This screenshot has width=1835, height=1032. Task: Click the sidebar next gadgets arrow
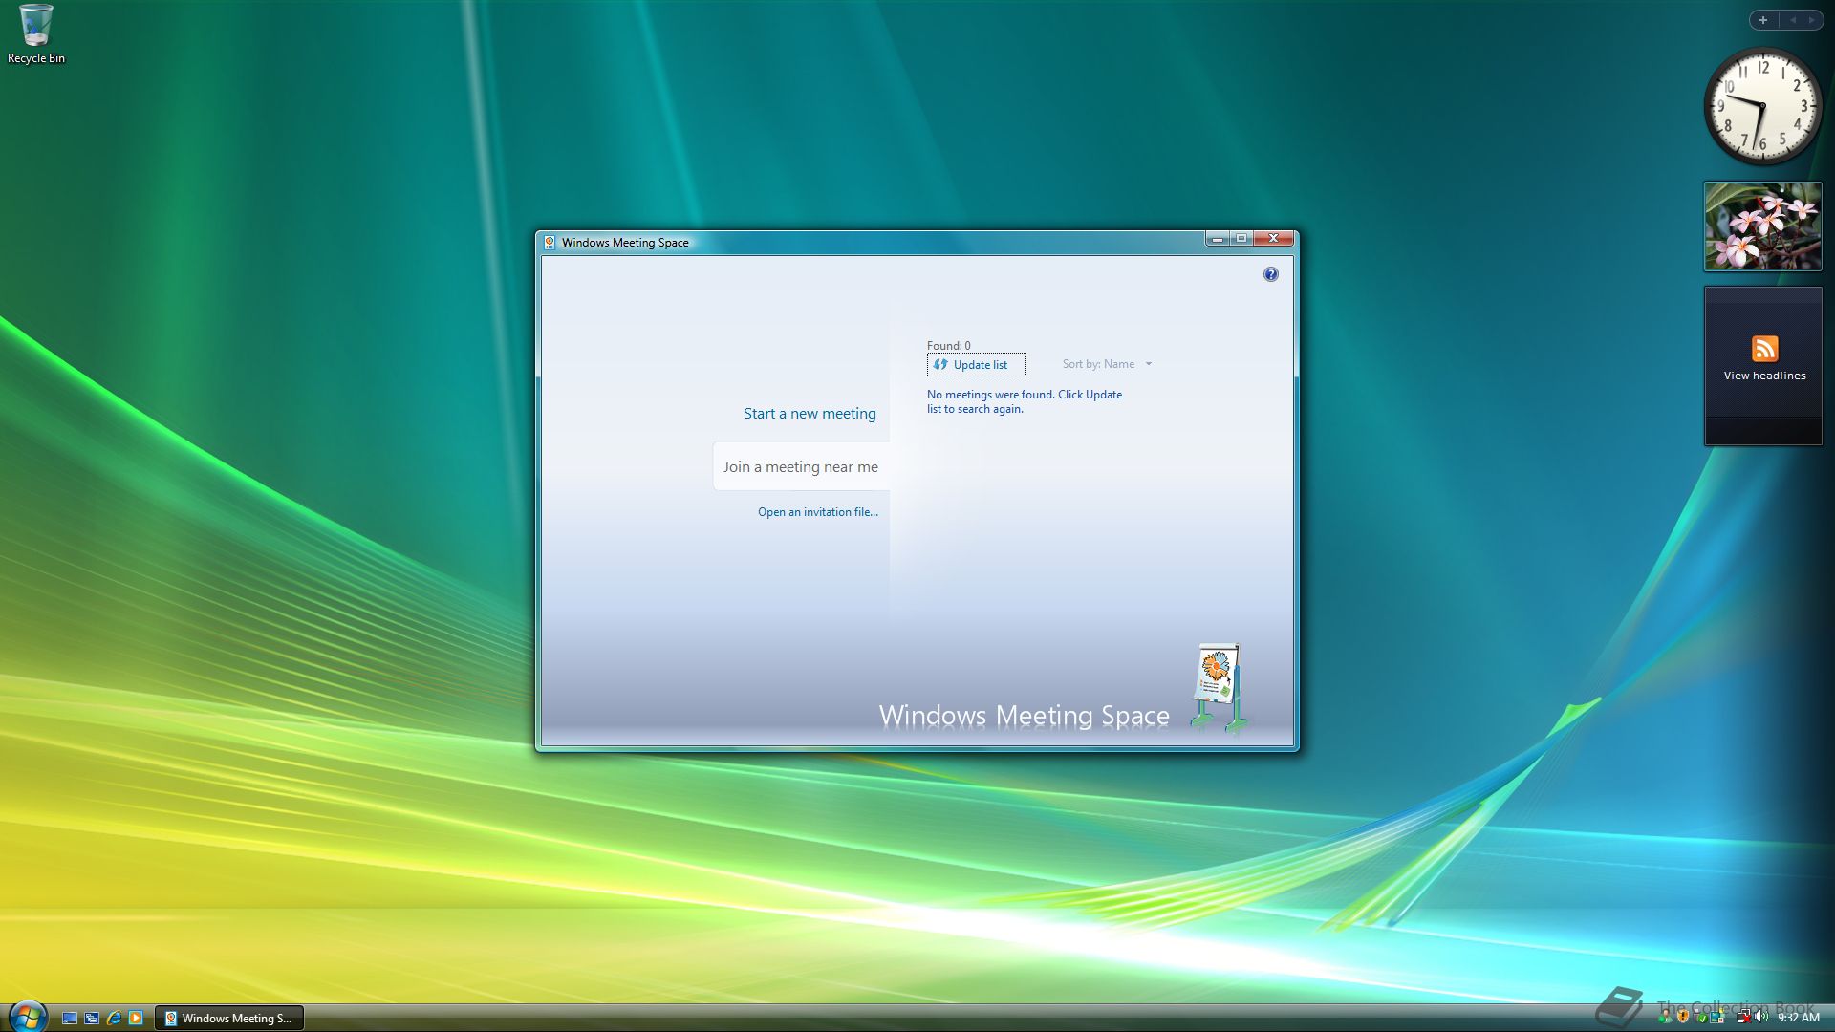(x=1811, y=20)
